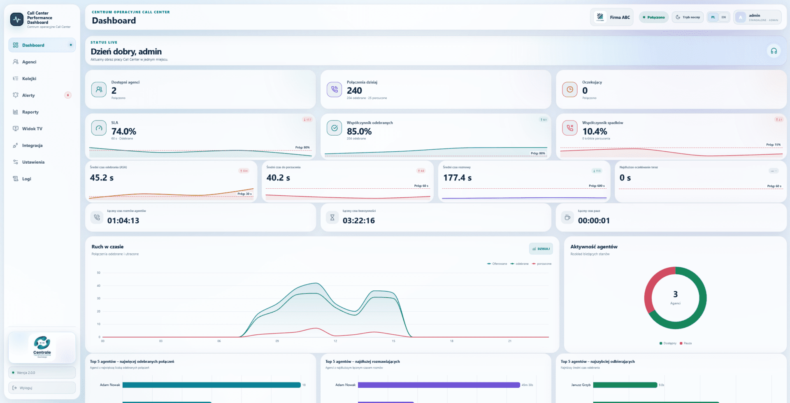The height and width of the screenshot is (403, 790).
Task: Click the Łączny czas rozmów phone icon
Action: pos(97,217)
